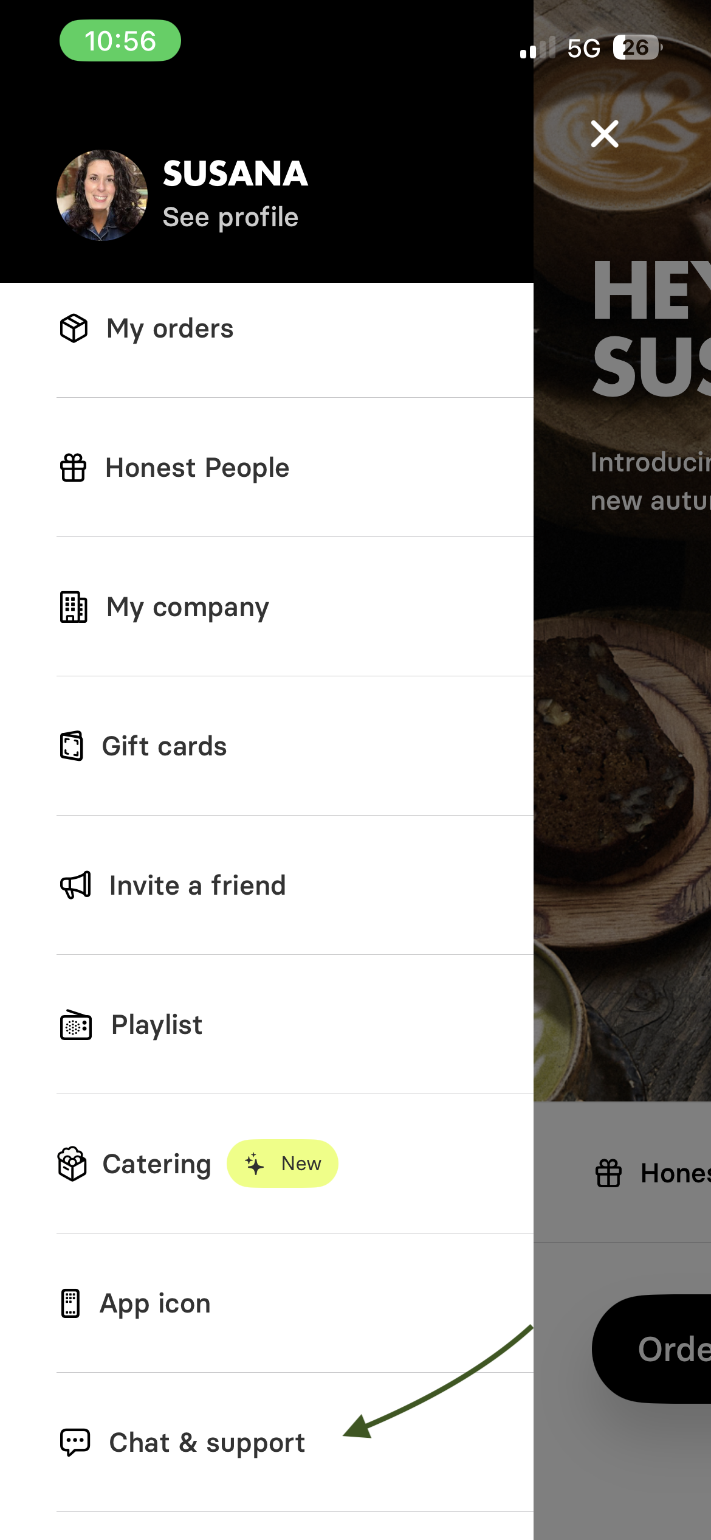This screenshot has height=1540, width=711.
Task: Tap Susana's profile photo
Action: coord(102,195)
